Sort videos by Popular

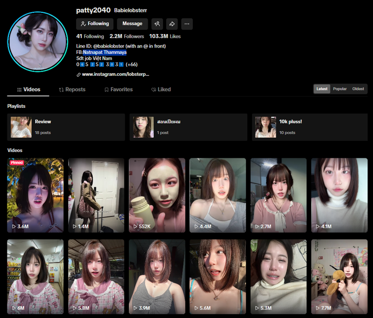point(340,89)
